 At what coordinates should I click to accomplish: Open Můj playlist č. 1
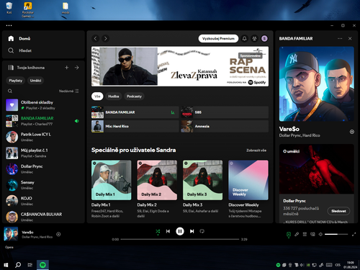point(43,153)
